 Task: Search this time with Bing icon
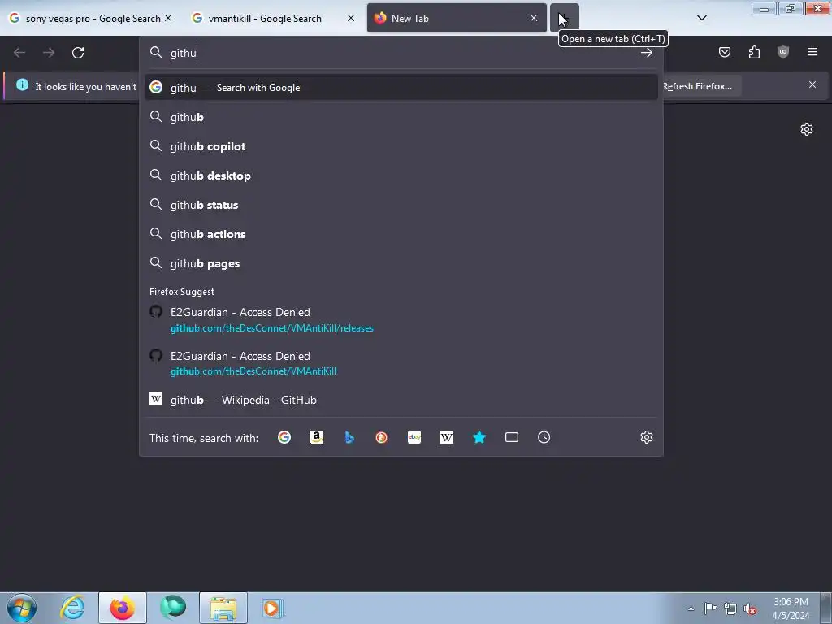[349, 437]
